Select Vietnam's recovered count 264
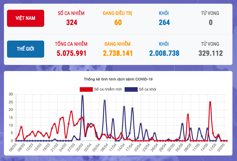The height and width of the screenshot is (161, 237). [164, 23]
